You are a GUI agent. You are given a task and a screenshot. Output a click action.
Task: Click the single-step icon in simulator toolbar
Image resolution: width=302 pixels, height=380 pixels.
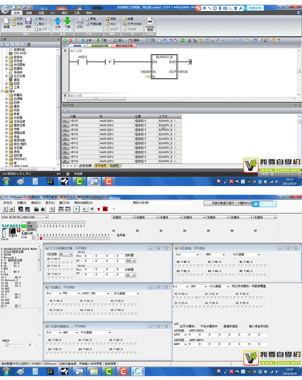pyautogui.click(x=85, y=209)
